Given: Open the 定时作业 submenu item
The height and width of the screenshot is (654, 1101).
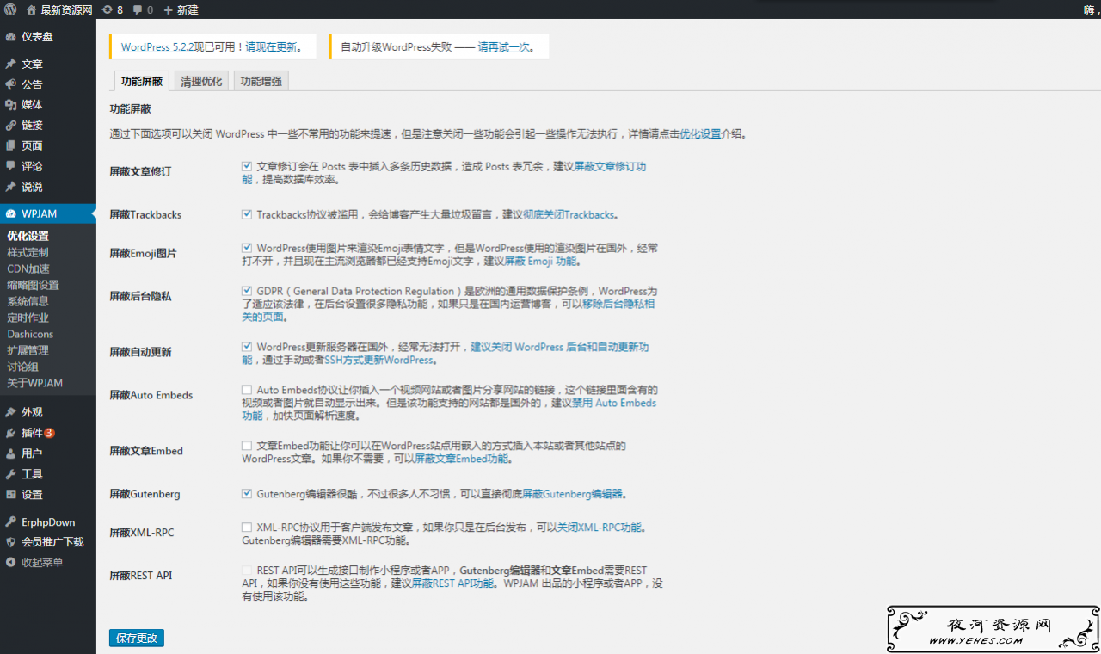Looking at the screenshot, I should [28, 318].
